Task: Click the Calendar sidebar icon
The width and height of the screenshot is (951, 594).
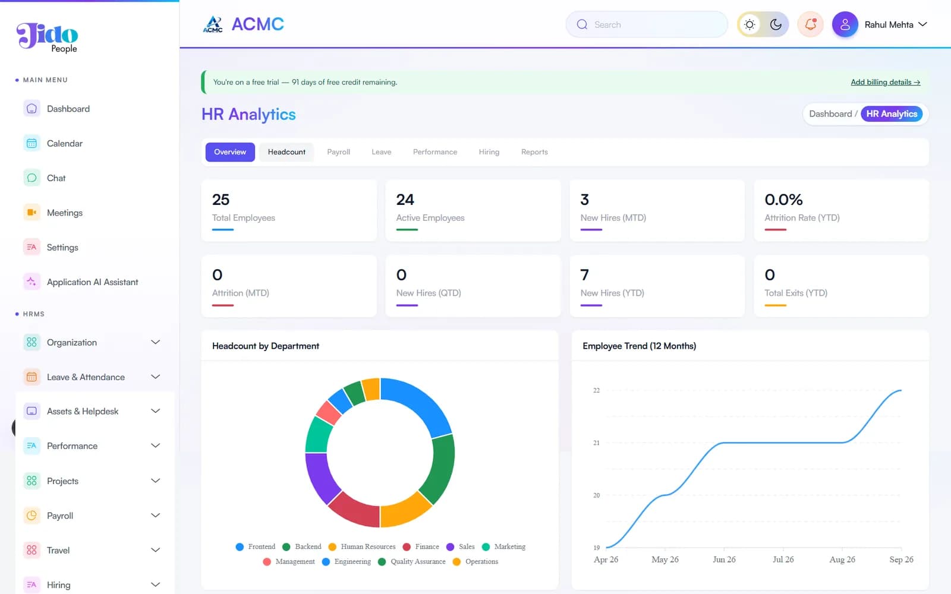Action: pos(32,143)
